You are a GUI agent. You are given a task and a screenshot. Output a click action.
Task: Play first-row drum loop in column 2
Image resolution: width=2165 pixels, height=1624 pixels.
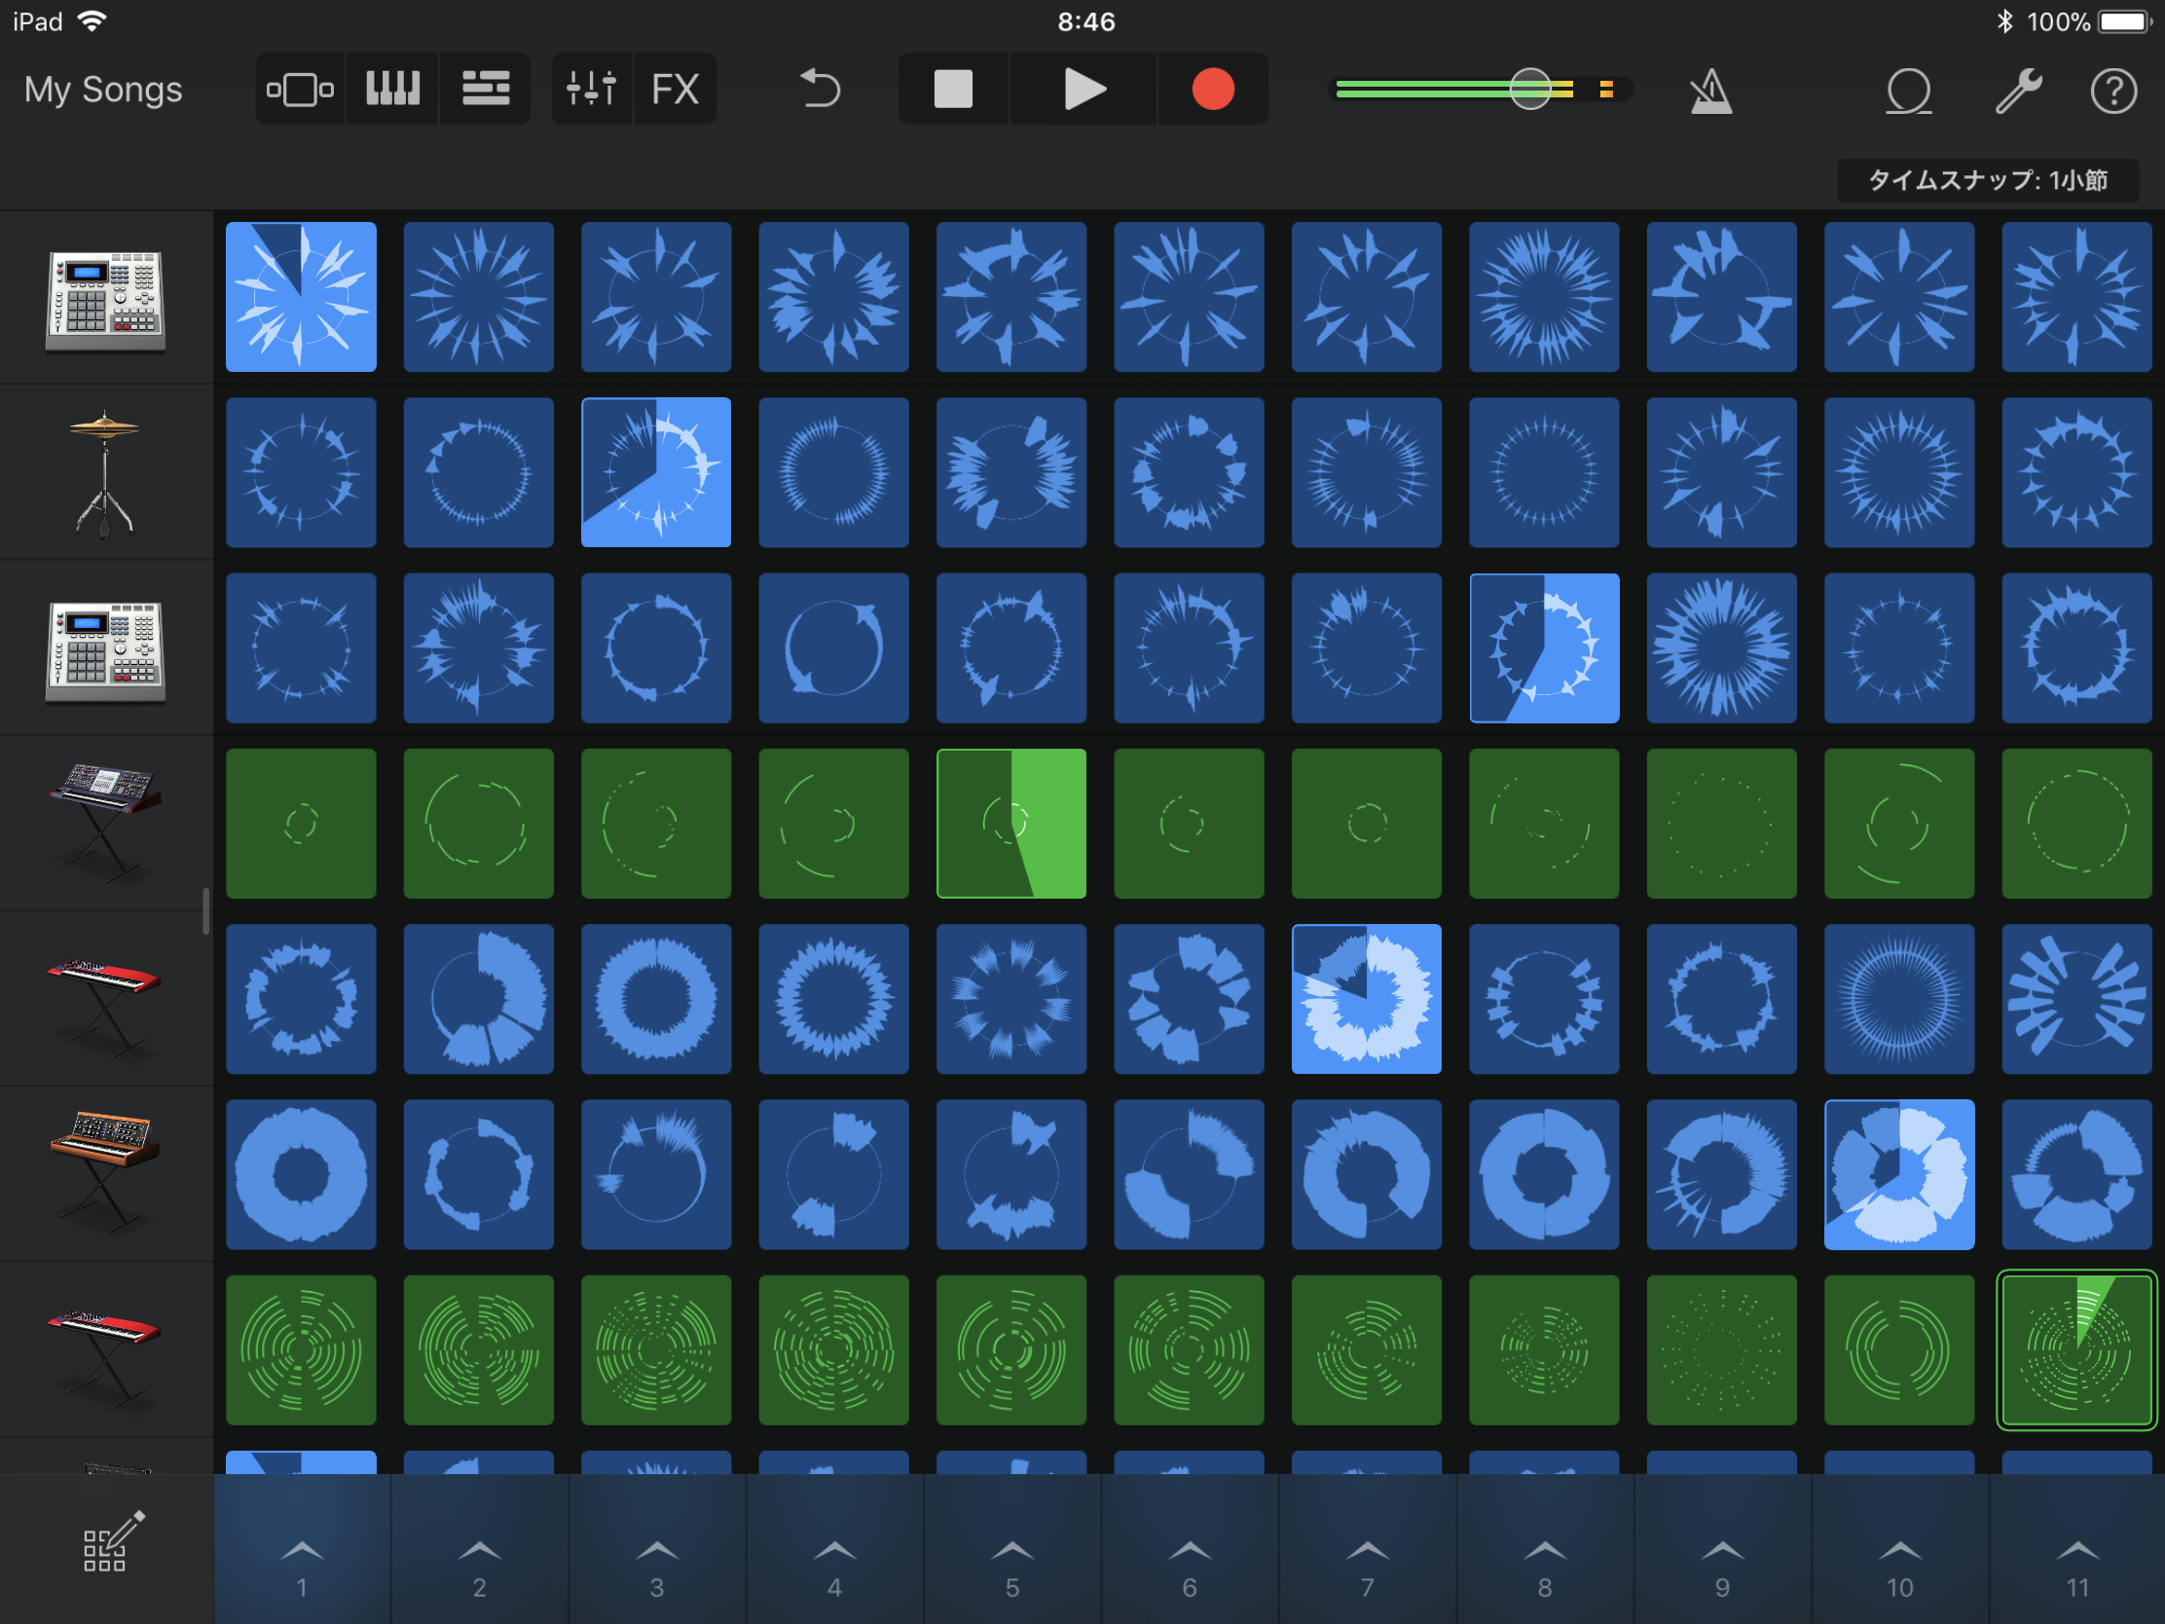coord(479,297)
